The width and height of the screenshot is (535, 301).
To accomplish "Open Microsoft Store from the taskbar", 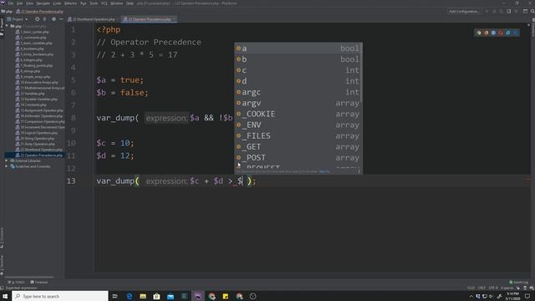I will click(x=156, y=296).
